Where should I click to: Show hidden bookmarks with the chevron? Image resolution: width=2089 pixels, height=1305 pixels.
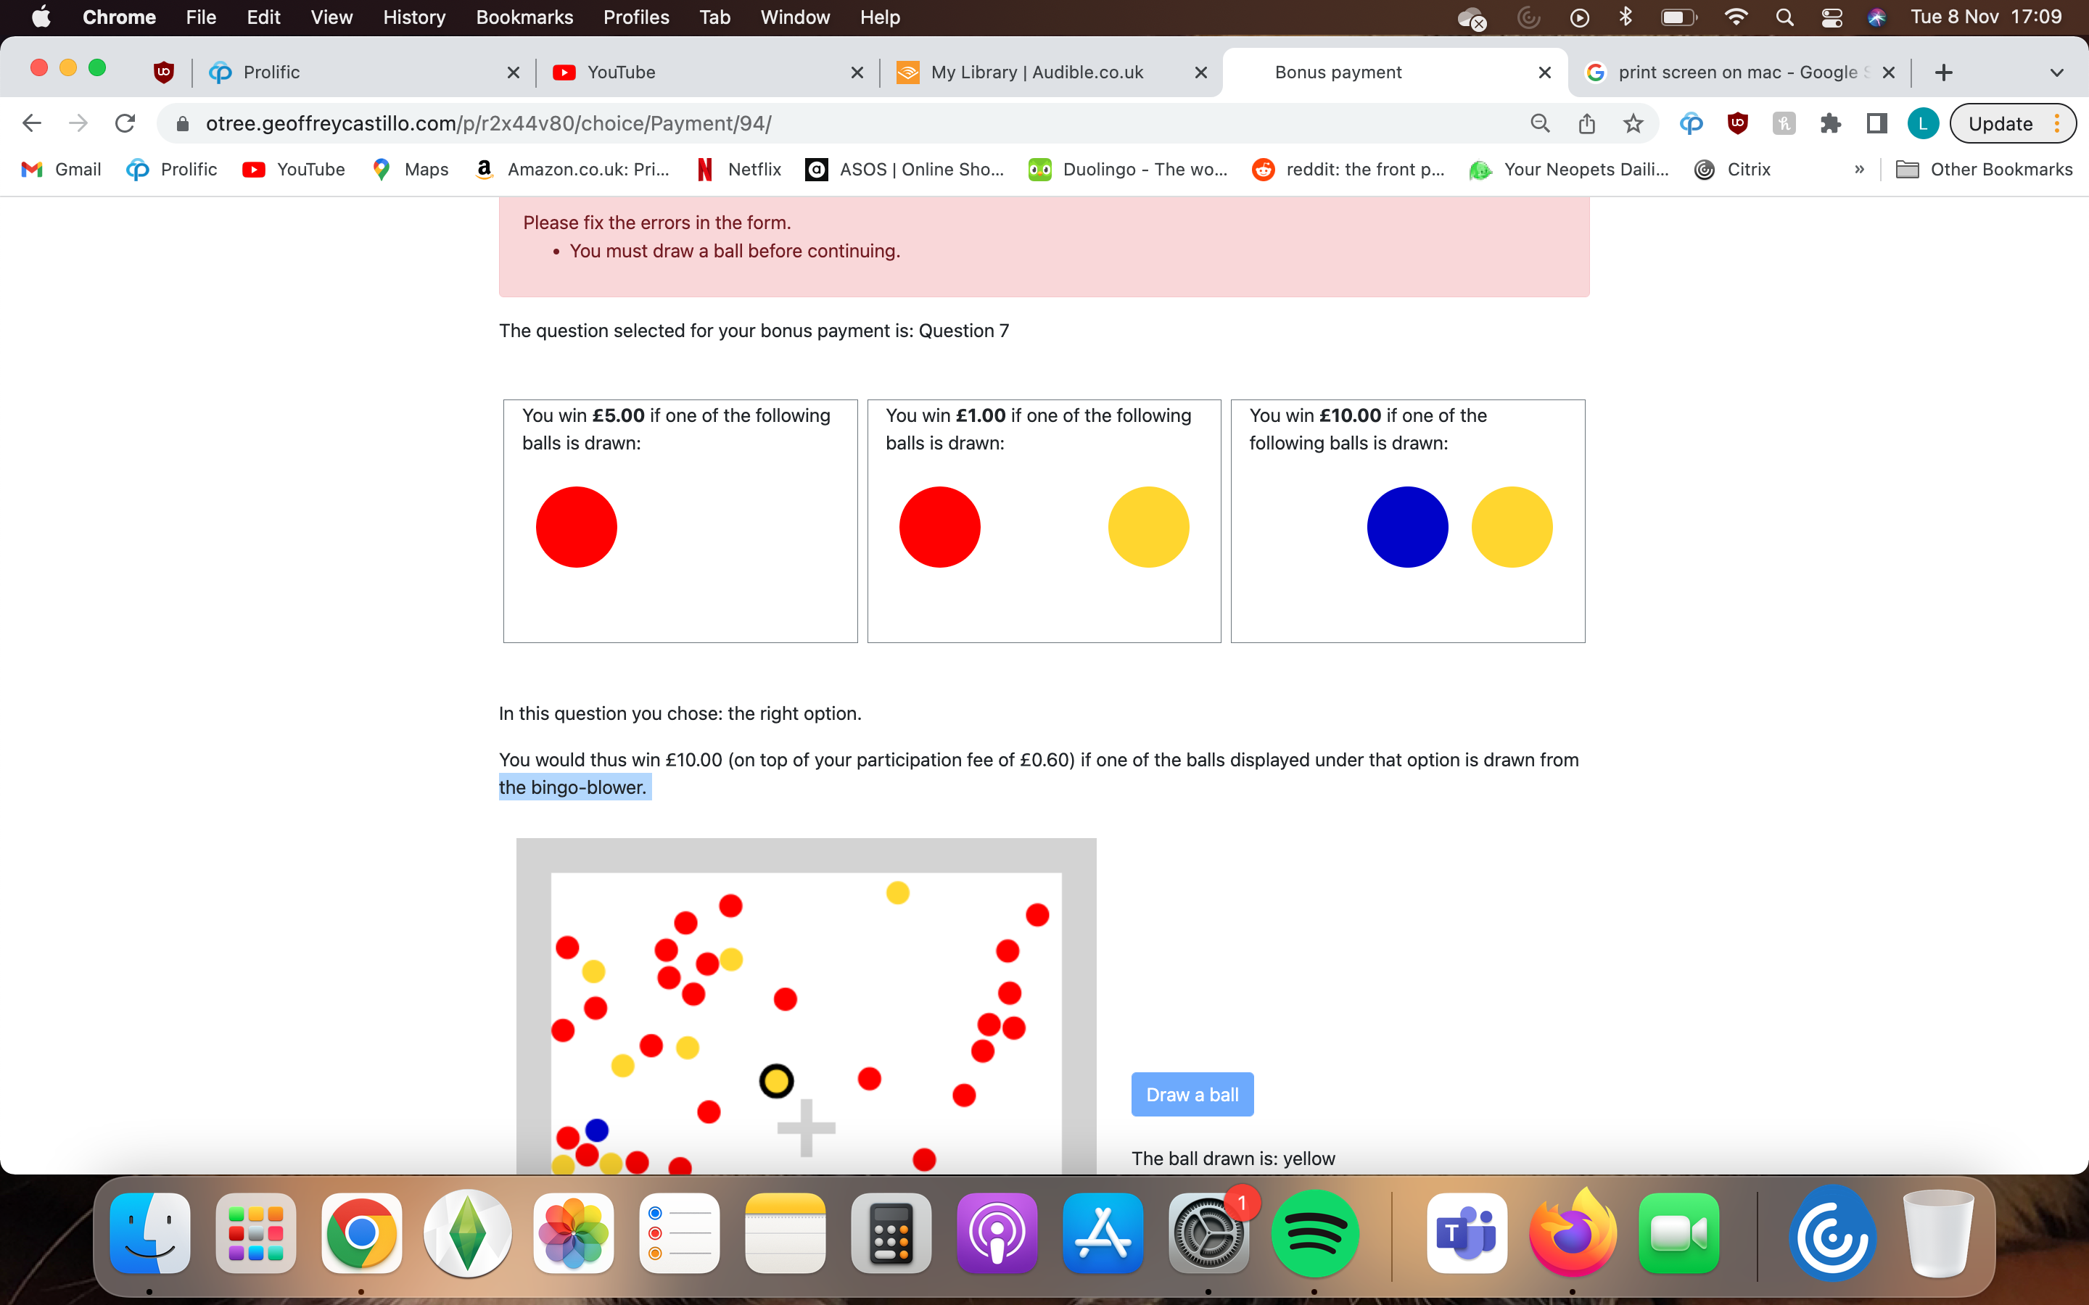coord(1859,169)
